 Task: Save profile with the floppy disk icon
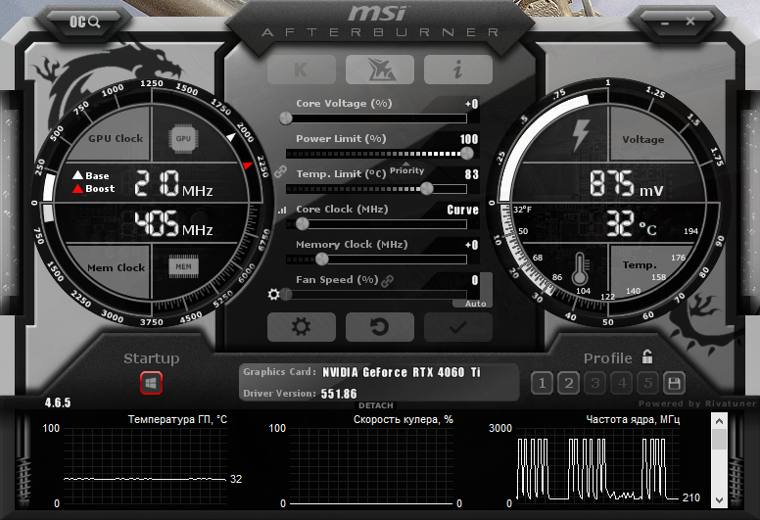tap(674, 383)
